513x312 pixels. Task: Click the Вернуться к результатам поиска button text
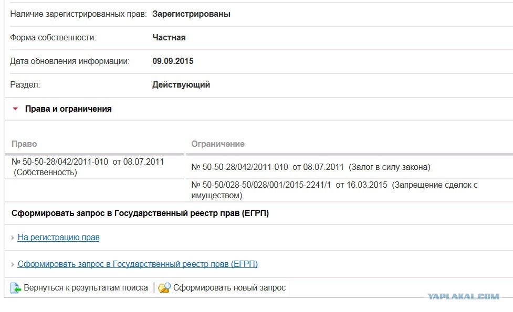click(x=86, y=288)
